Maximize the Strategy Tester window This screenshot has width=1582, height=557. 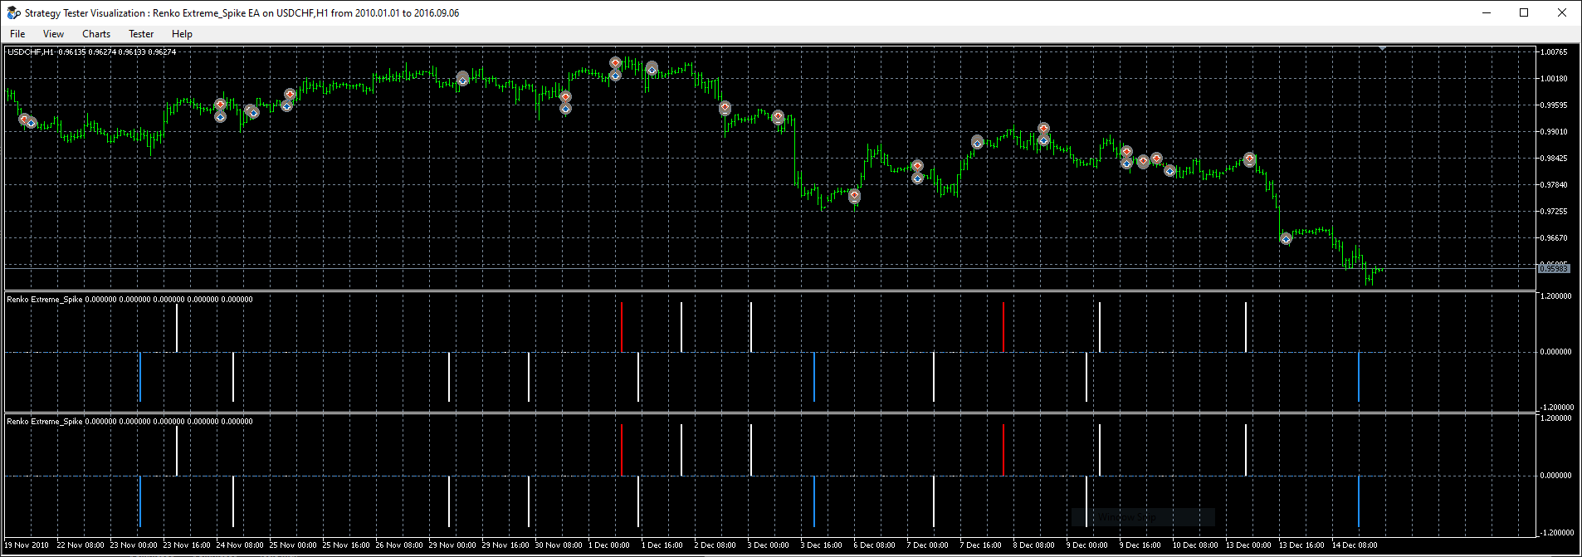1524,12
